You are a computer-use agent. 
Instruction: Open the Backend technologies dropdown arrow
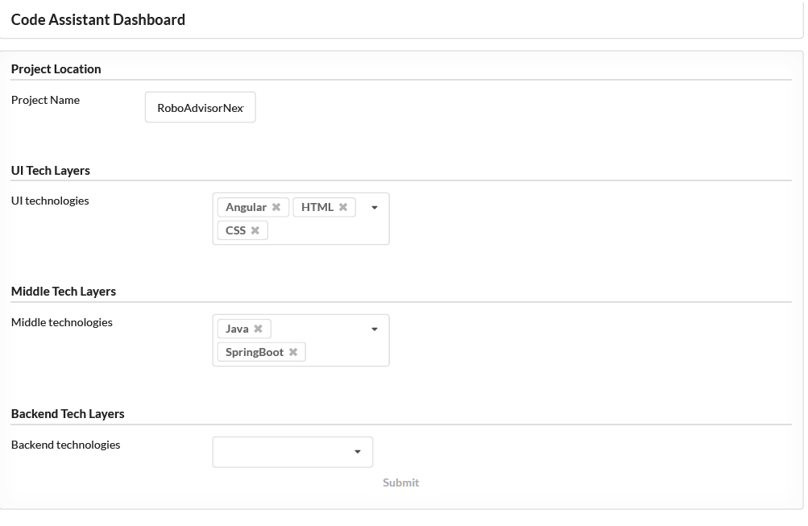click(358, 452)
